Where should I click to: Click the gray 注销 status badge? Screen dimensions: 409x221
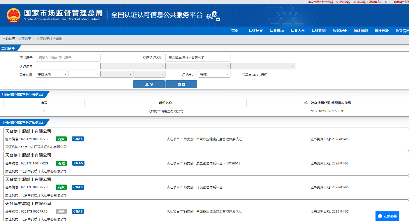61,211
